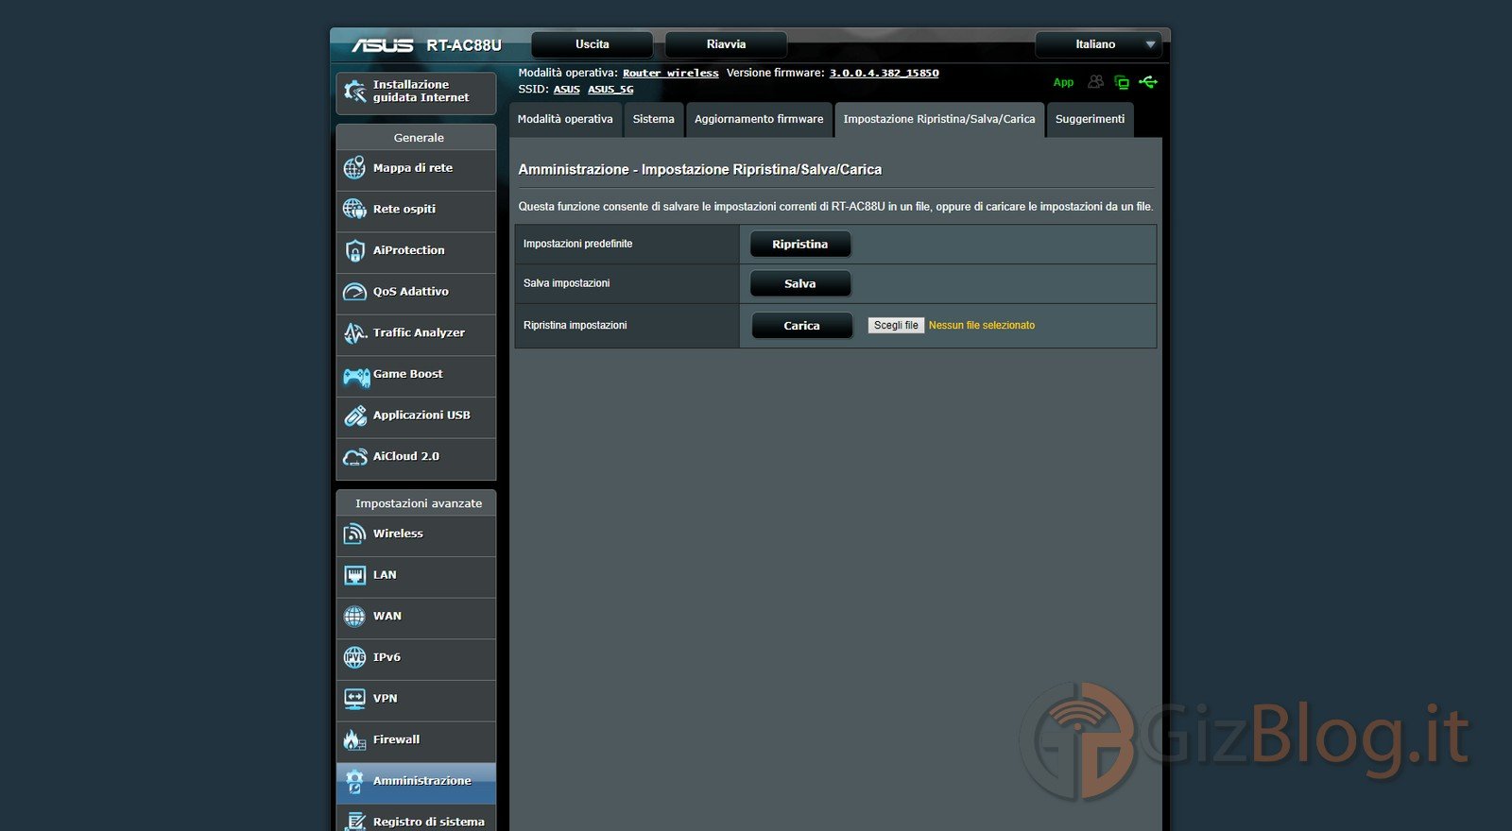The width and height of the screenshot is (1512, 831).
Task: Click the VPN monitor icon
Action: click(x=354, y=699)
